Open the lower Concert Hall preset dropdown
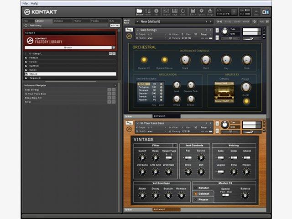The image size is (292, 219). coord(224,101)
